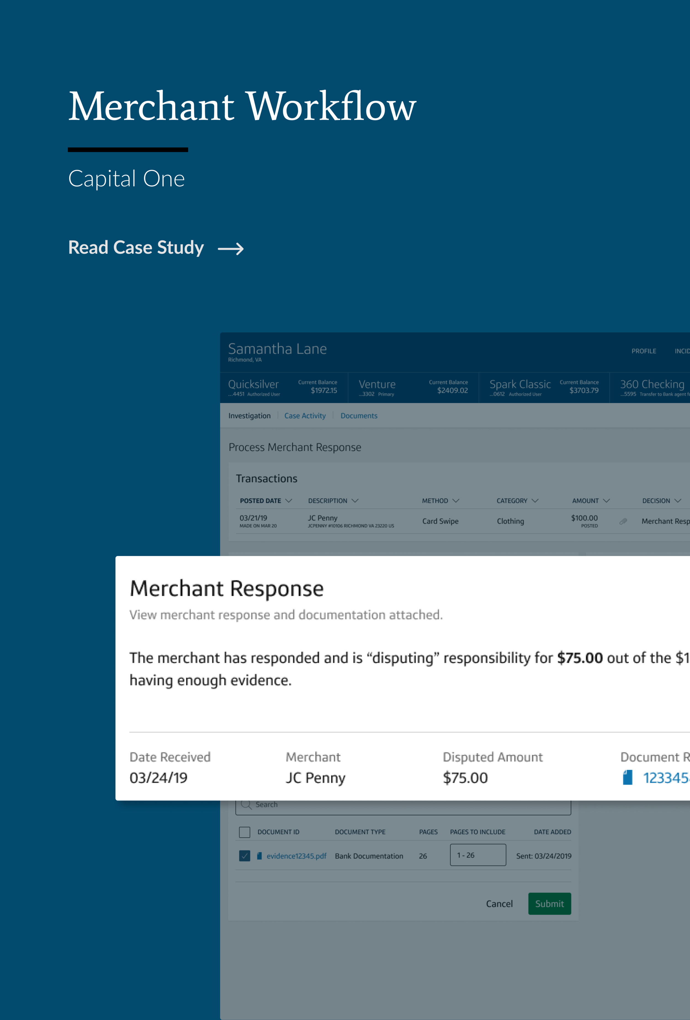Click the 26 pages count cell
Viewport: 690px width, 1020px height.
[423, 856]
